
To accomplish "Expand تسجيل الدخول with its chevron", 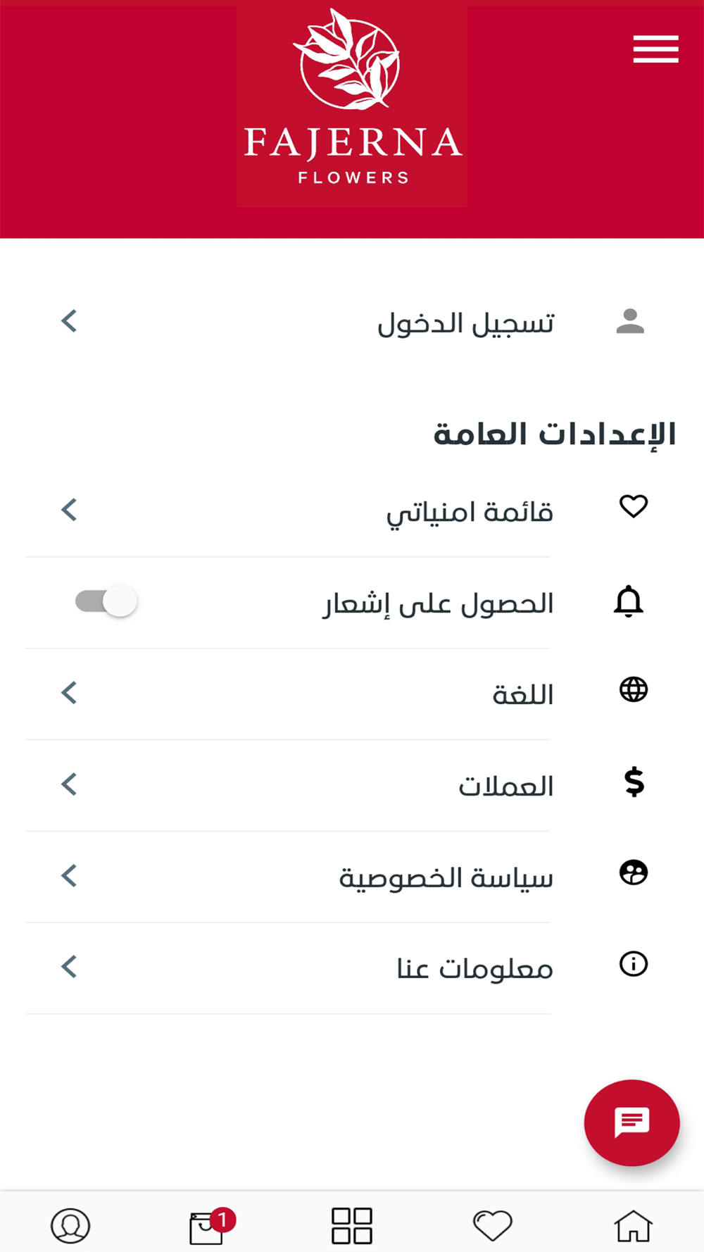I will click(69, 321).
